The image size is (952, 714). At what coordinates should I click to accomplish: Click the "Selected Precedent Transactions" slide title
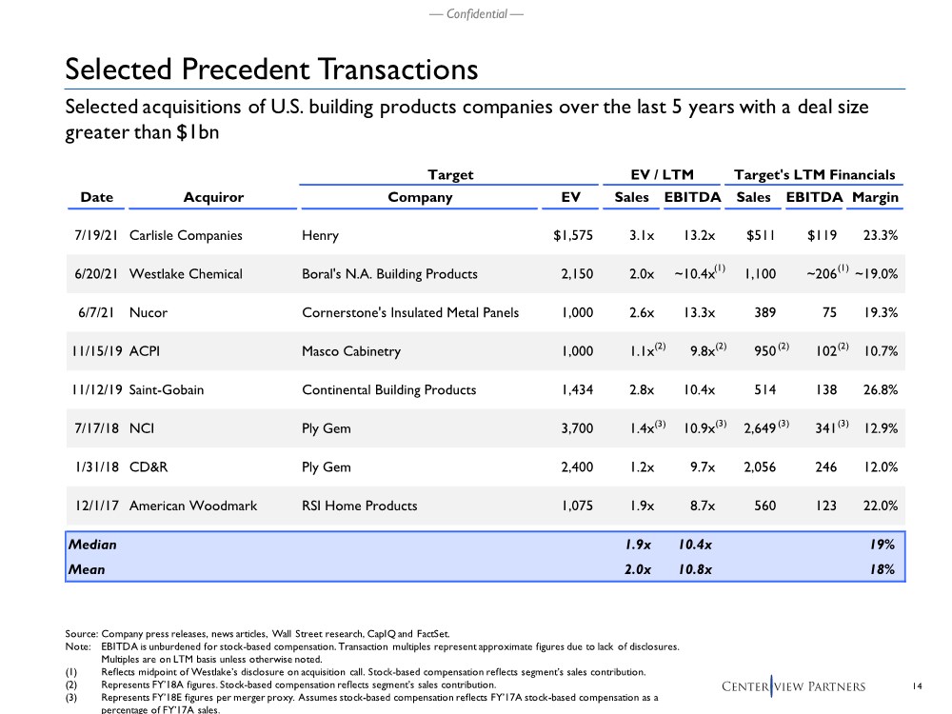tap(270, 69)
